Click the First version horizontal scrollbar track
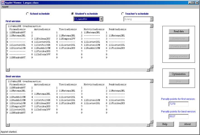 pos(78,70)
